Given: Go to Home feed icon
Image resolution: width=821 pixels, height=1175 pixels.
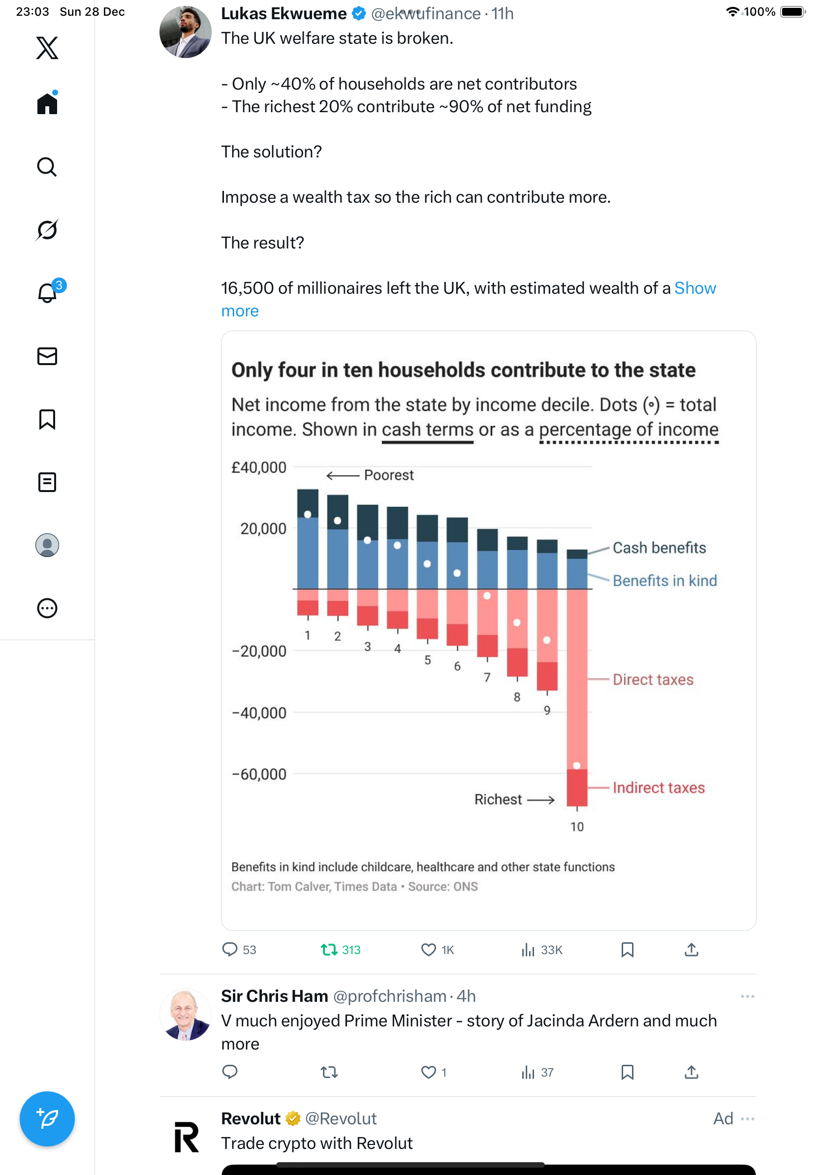Looking at the screenshot, I should pos(47,103).
